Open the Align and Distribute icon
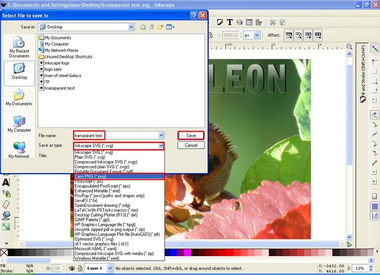Image resolution: width=380 pixels, height=275 pixels. click(259, 23)
